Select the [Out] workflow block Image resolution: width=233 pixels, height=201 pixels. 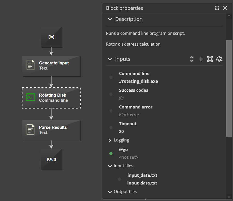(x=51, y=159)
